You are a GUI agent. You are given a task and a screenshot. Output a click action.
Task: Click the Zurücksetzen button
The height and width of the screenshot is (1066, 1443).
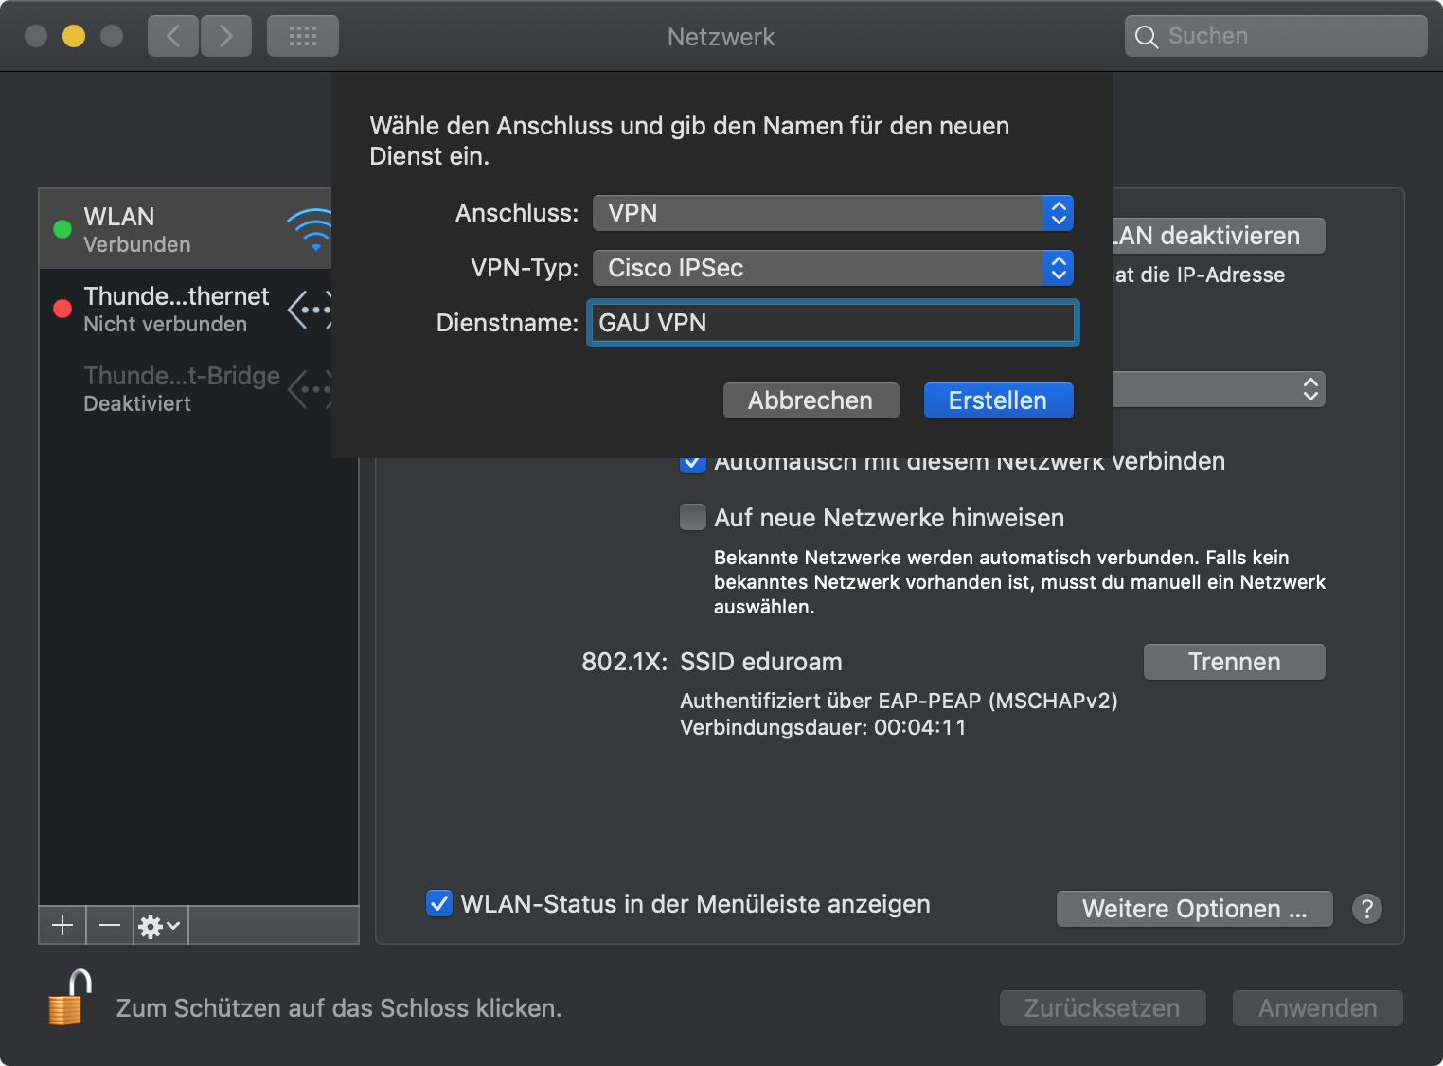pos(1103,1008)
